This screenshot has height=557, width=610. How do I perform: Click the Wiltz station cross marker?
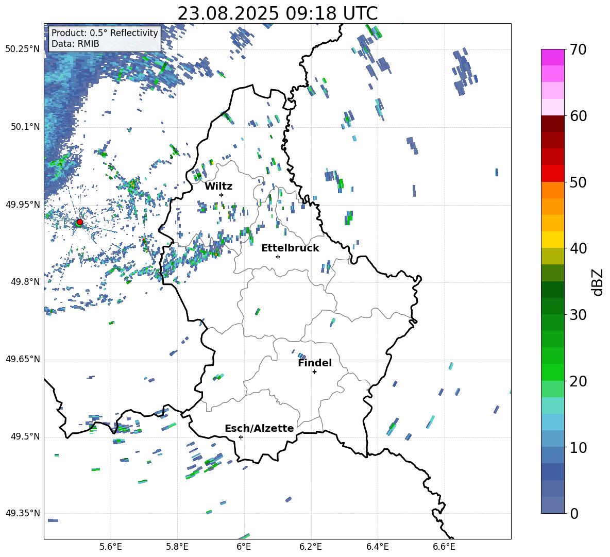[x=222, y=195]
